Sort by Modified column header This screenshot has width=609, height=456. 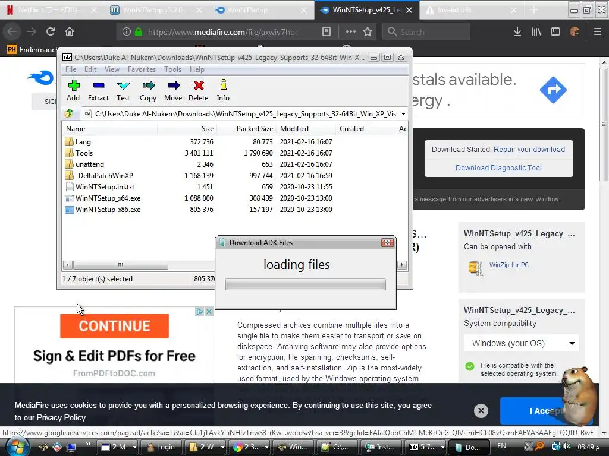tap(306, 129)
